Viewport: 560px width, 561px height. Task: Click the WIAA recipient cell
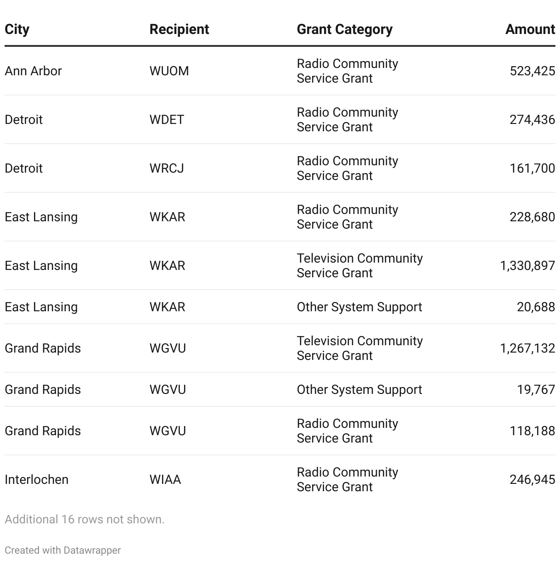tap(165, 480)
